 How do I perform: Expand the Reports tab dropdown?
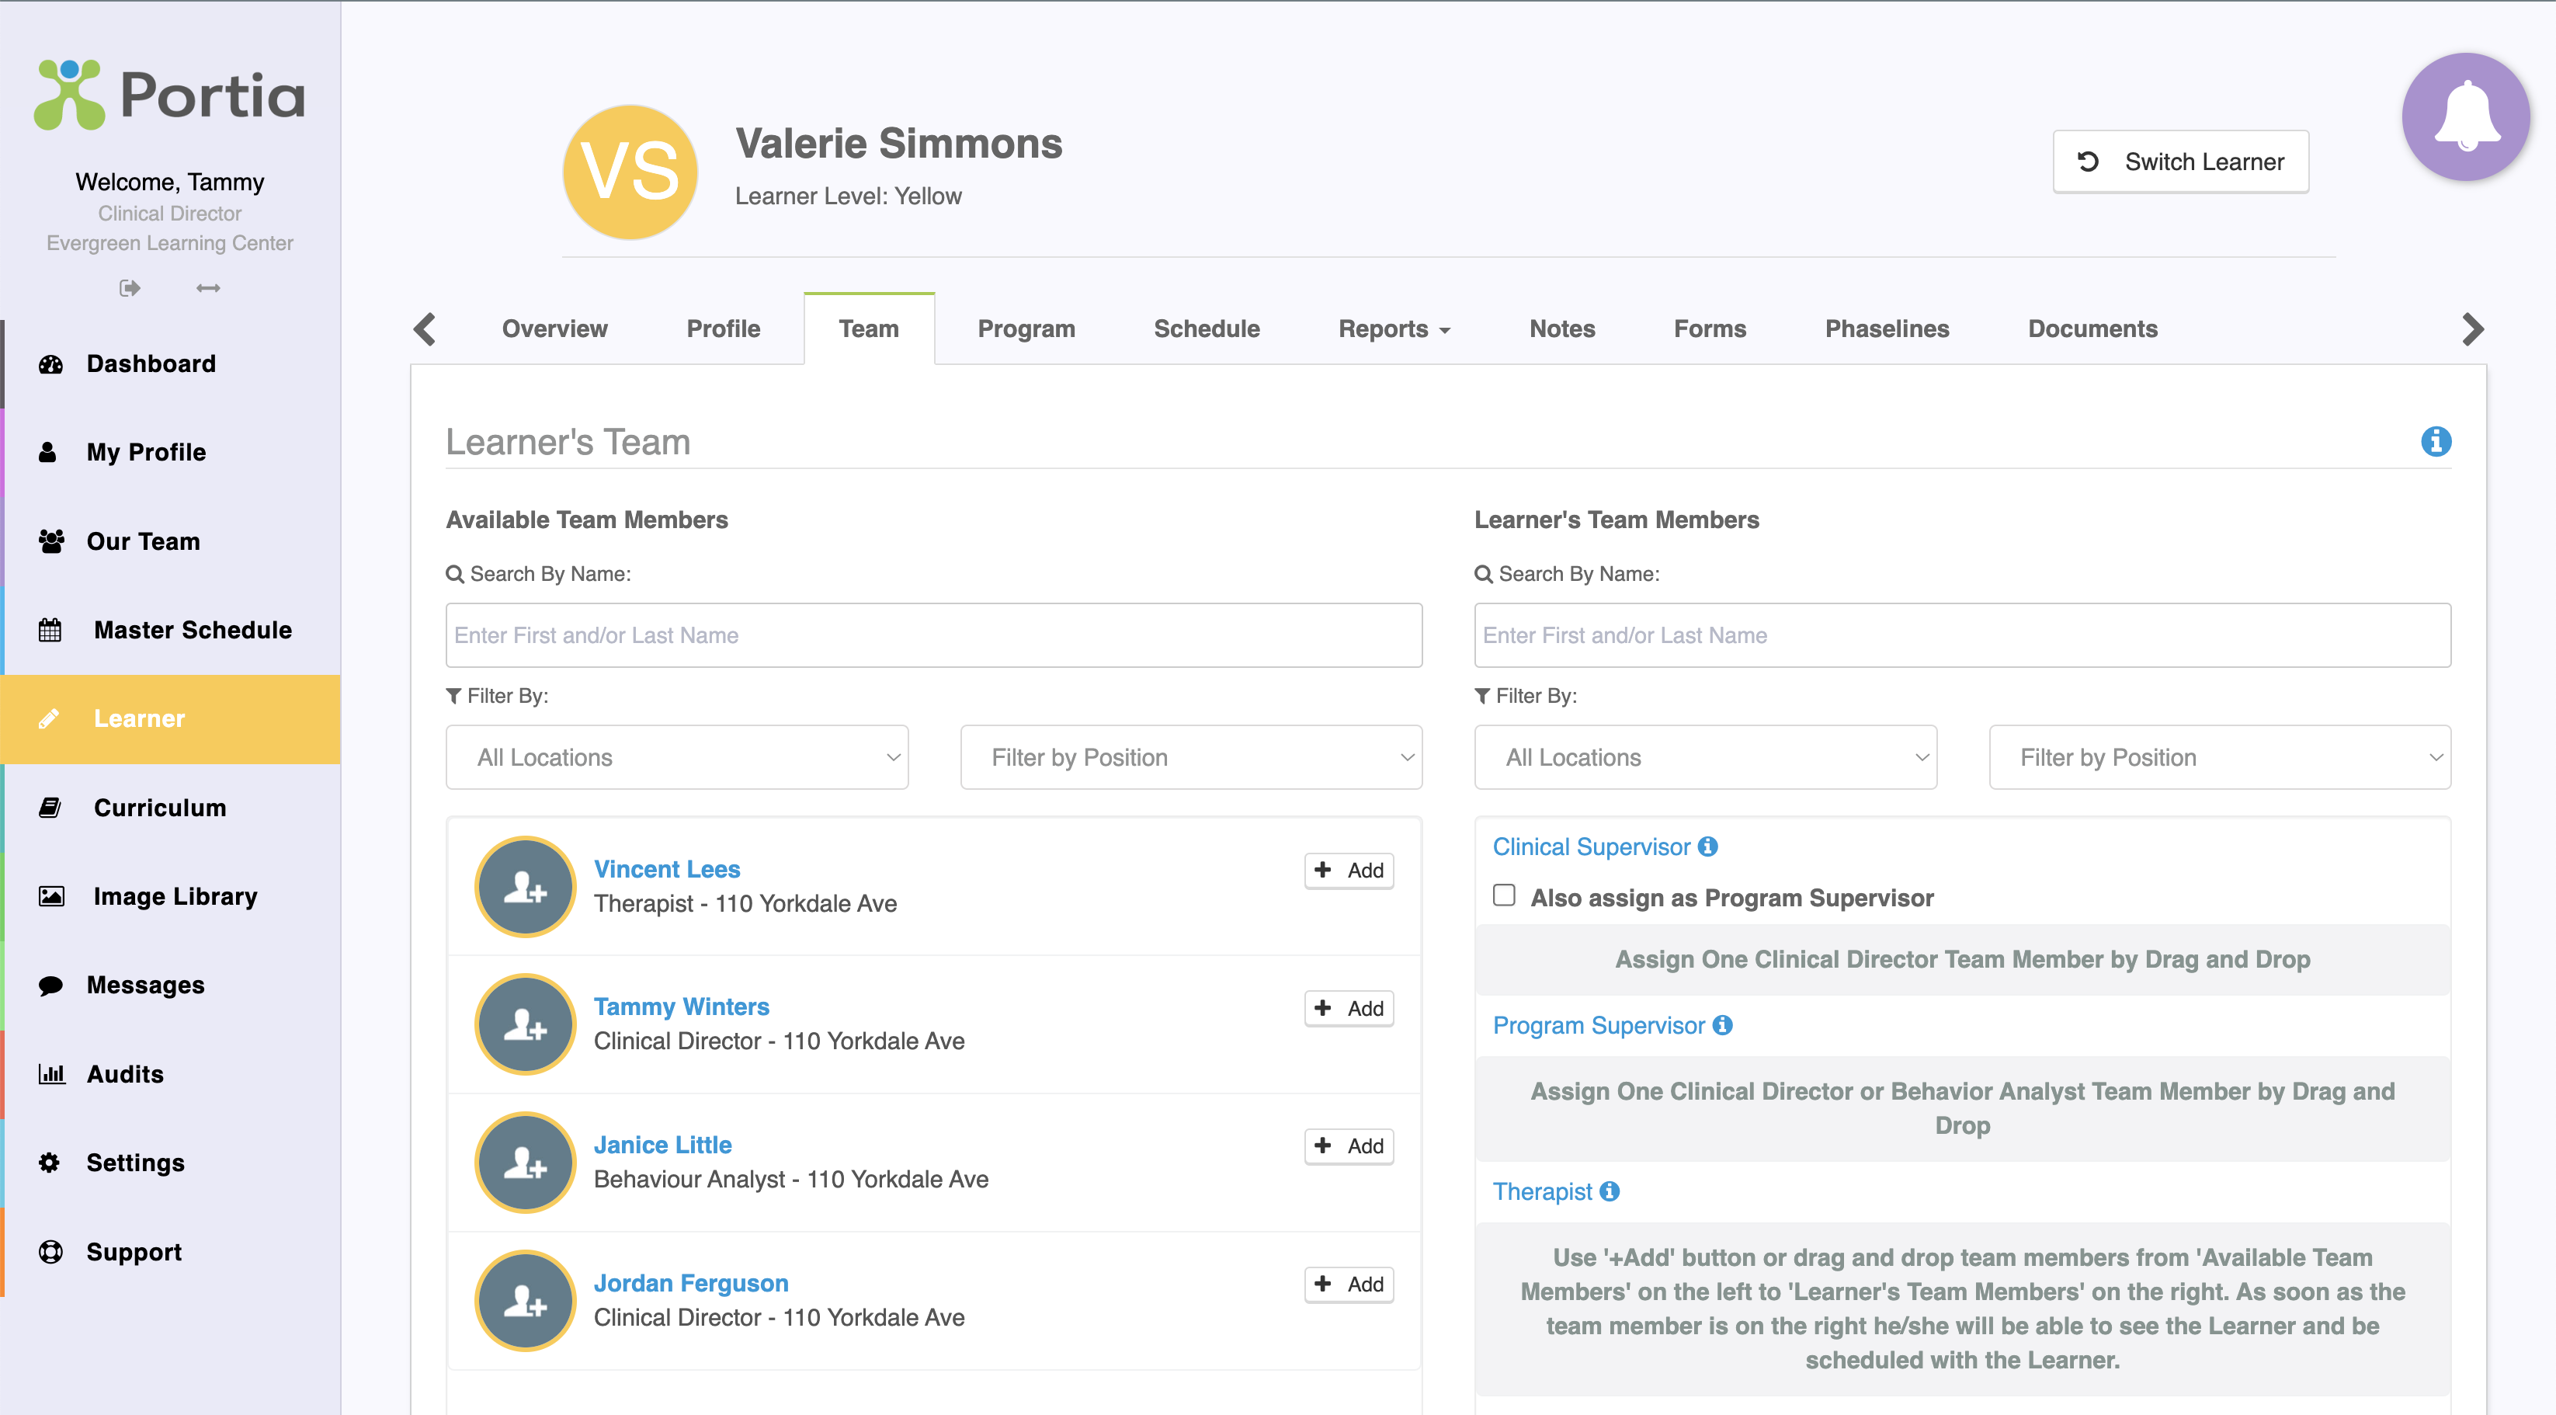click(1393, 329)
